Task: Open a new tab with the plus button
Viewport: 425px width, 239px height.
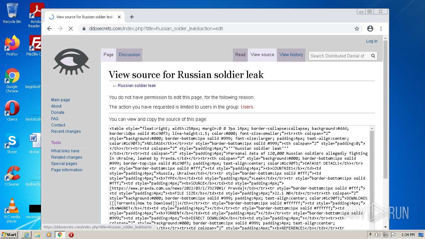Action: [x=132, y=17]
